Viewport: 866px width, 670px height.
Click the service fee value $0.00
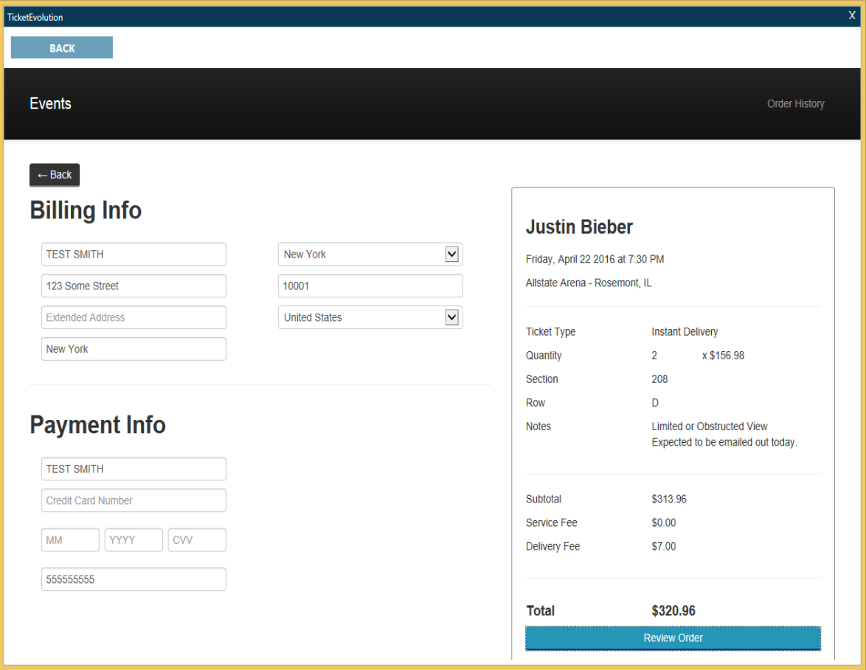(663, 522)
